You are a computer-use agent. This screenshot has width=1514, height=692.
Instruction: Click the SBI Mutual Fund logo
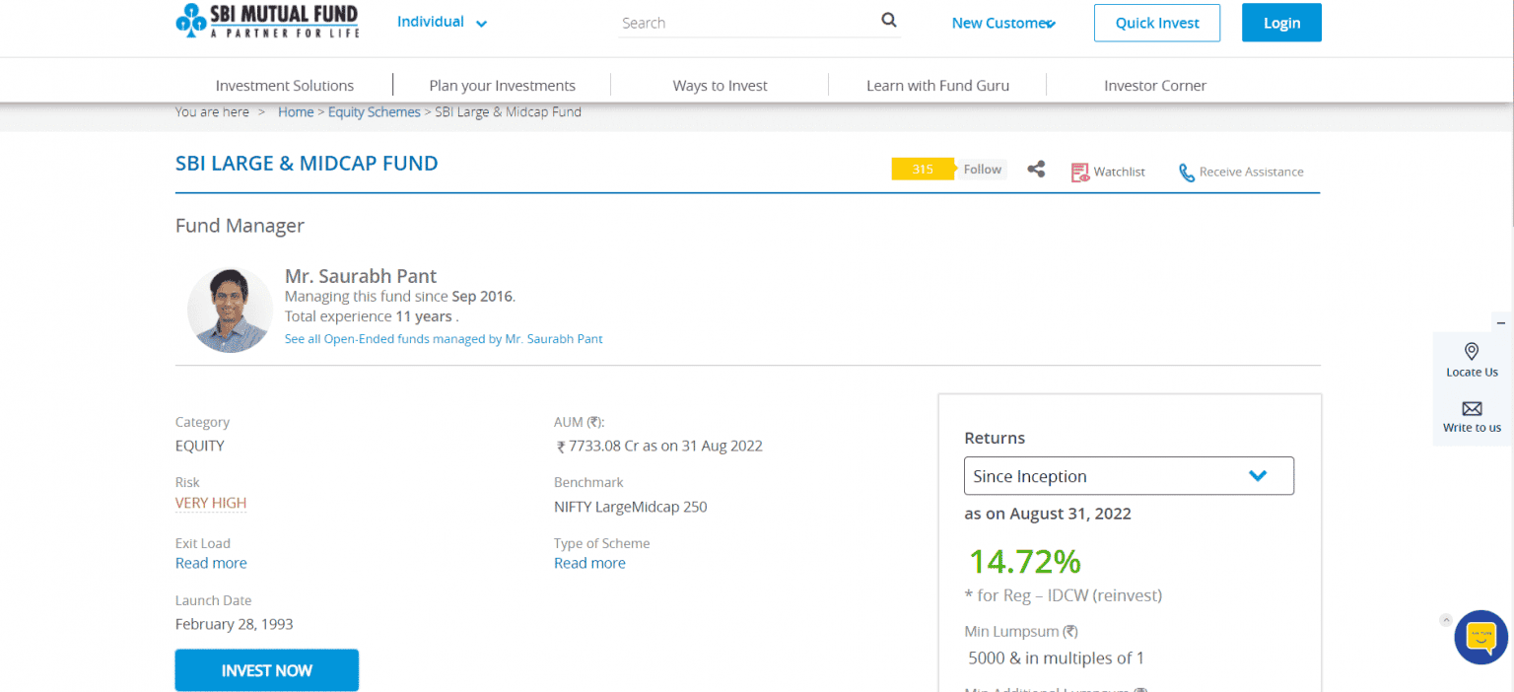[266, 21]
